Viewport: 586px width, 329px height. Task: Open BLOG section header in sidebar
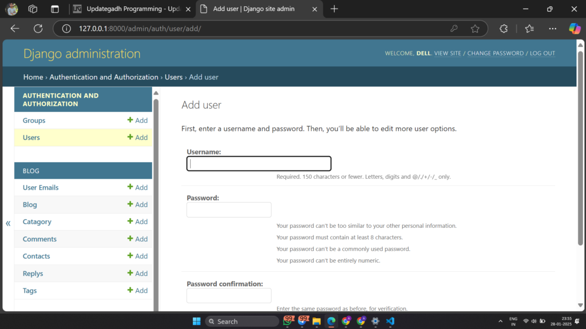[31, 171]
